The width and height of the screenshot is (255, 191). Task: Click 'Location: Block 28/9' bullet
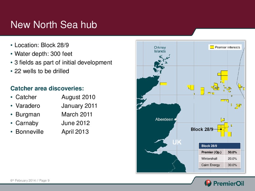(42, 45)
